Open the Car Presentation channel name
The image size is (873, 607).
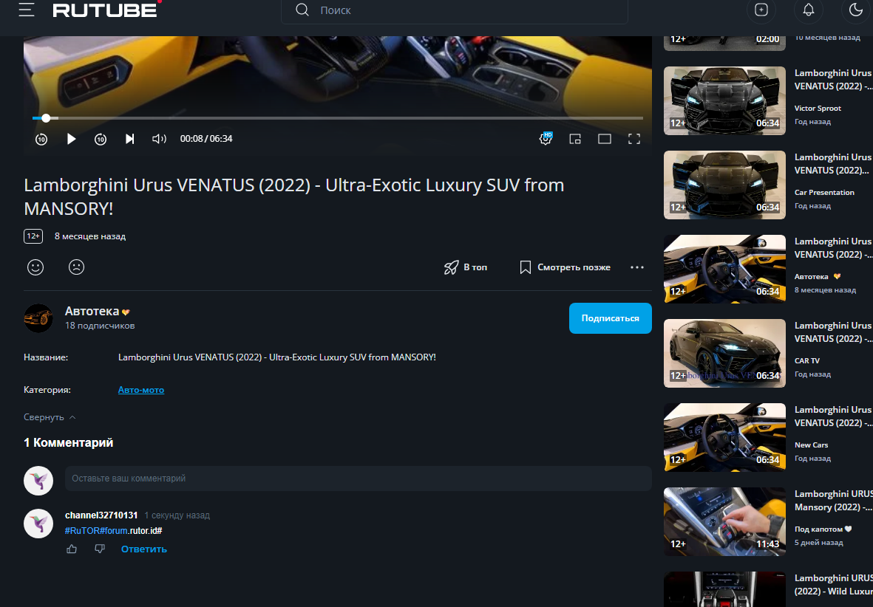[824, 193]
